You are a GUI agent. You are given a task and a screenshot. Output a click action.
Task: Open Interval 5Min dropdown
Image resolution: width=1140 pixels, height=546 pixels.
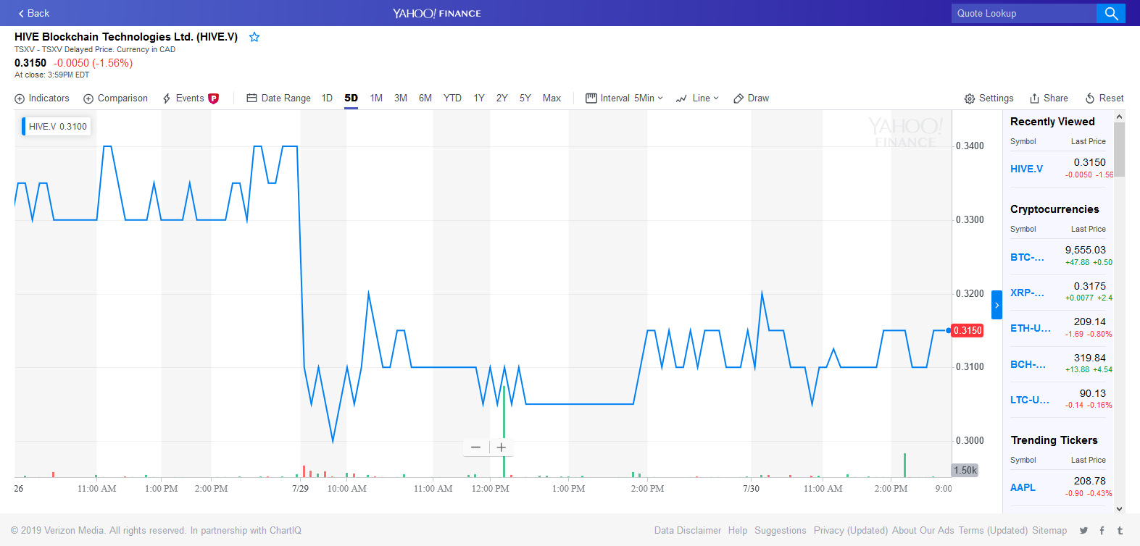[x=624, y=98]
